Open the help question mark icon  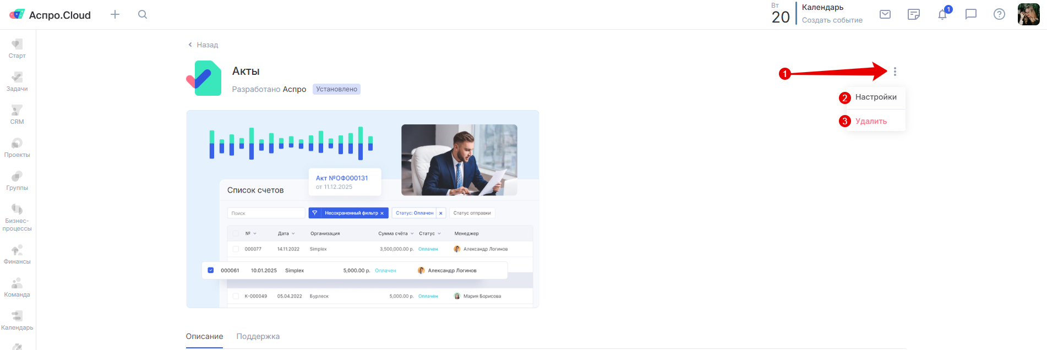pyautogui.click(x=999, y=14)
